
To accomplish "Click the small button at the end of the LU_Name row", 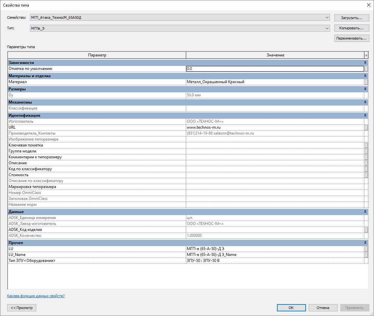I will [366, 255].
